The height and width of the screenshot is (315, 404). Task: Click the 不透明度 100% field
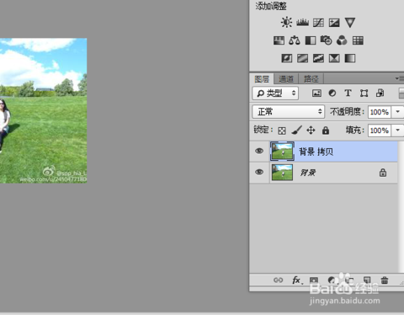[x=380, y=112]
